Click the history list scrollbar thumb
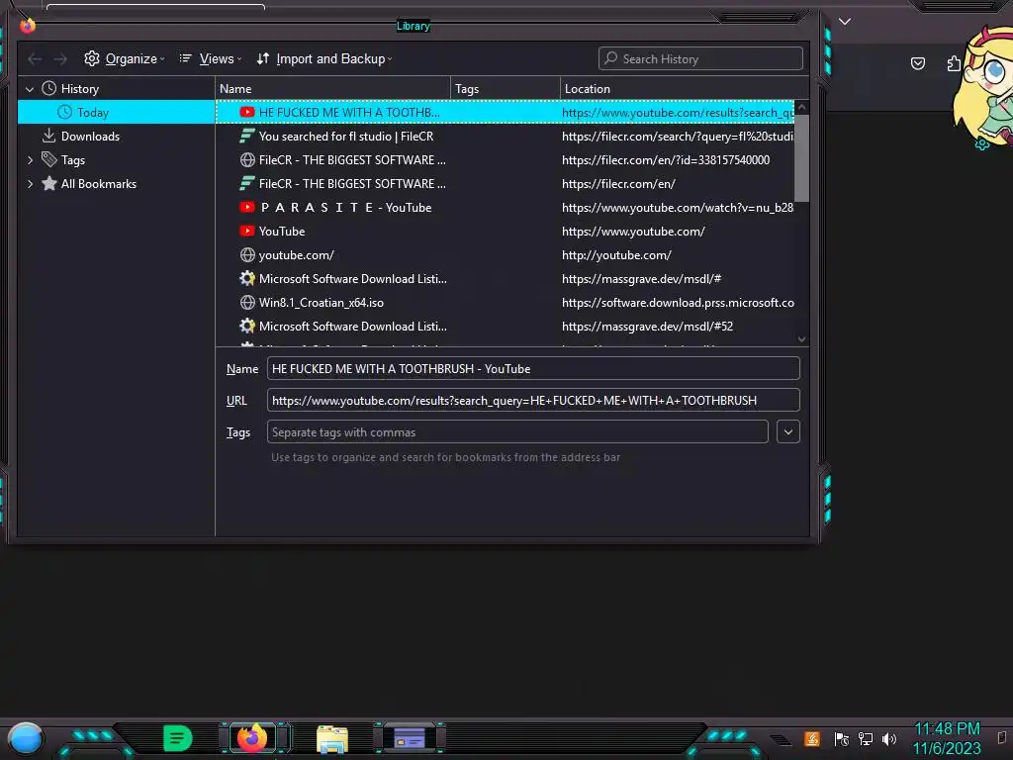 [801, 159]
